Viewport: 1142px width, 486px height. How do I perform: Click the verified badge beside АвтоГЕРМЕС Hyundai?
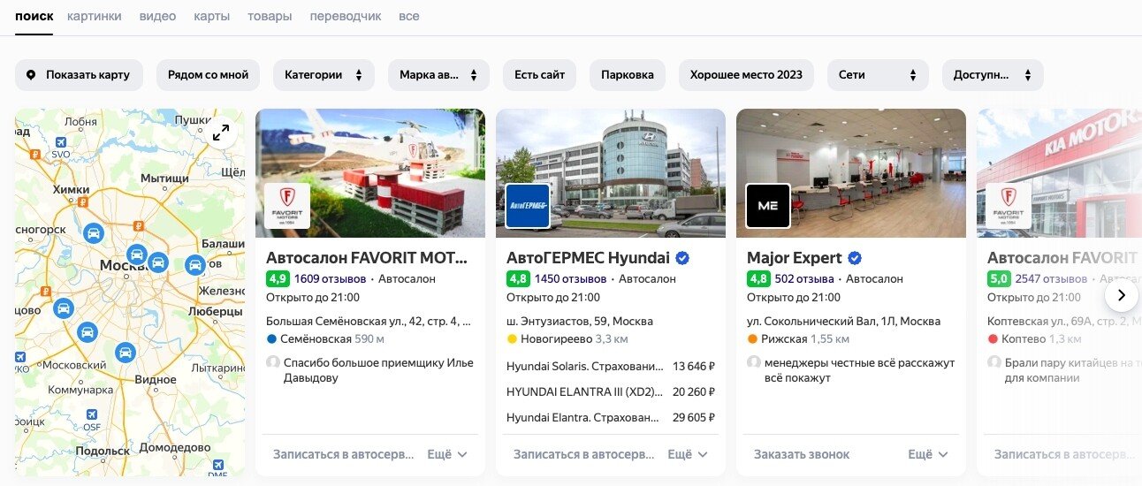(x=682, y=258)
